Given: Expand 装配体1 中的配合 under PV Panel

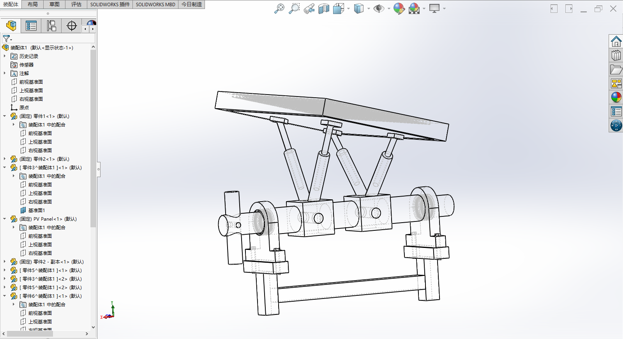Looking at the screenshot, I should (14, 227).
